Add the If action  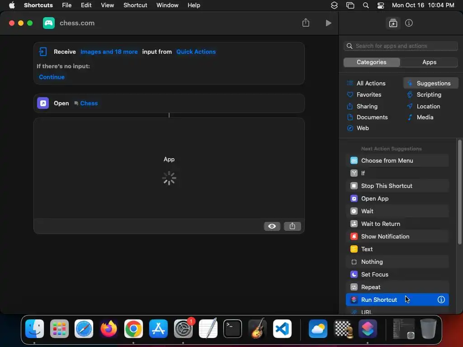tap(397, 173)
